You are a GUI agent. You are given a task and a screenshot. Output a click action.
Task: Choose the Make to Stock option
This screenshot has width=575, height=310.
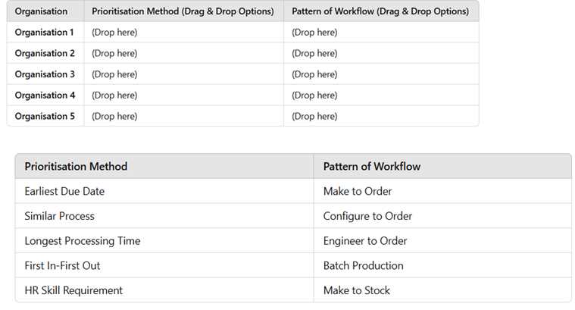(x=357, y=290)
